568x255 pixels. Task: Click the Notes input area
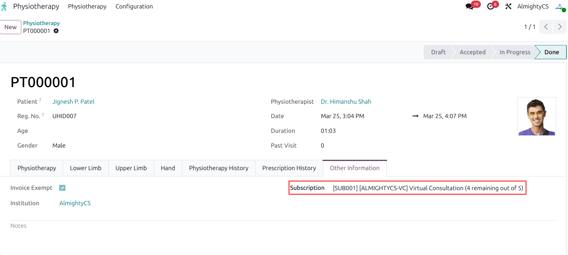(x=283, y=226)
